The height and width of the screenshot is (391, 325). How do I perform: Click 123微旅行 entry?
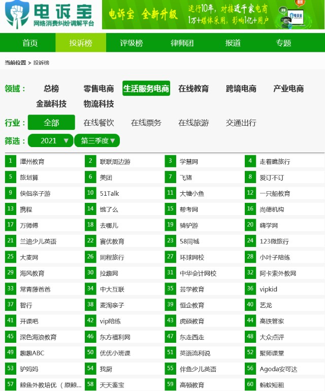(274, 241)
